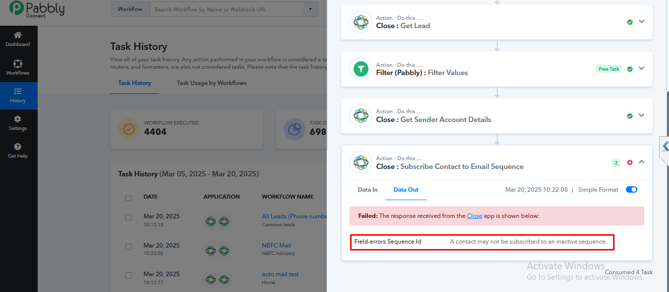
Task: Click app icons in auto mail test row
Action: coord(217,280)
